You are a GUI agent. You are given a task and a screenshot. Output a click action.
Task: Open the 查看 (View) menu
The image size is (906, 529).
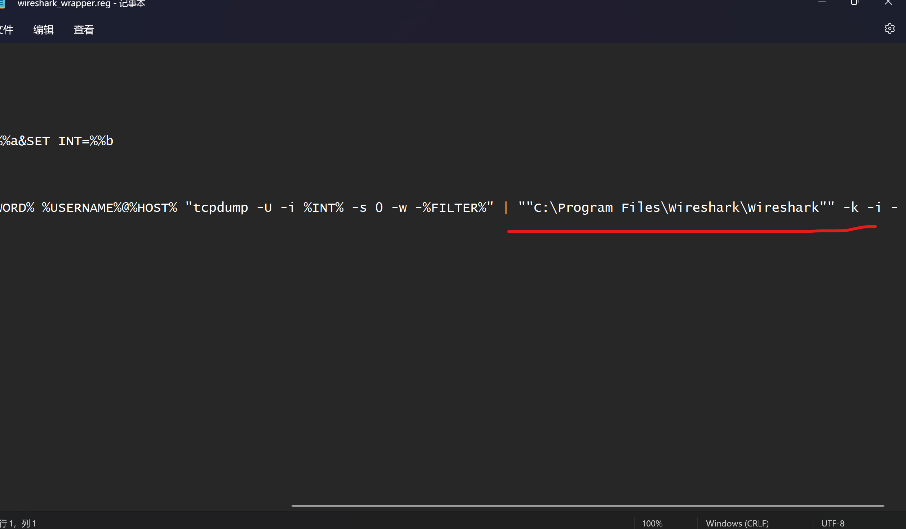(84, 30)
